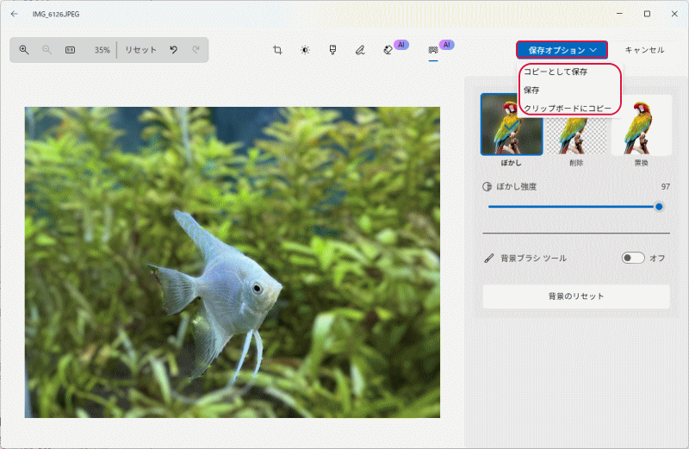Image resolution: width=689 pixels, height=449 pixels.
Task: Click the 35% zoom percentage value
Action: (102, 50)
